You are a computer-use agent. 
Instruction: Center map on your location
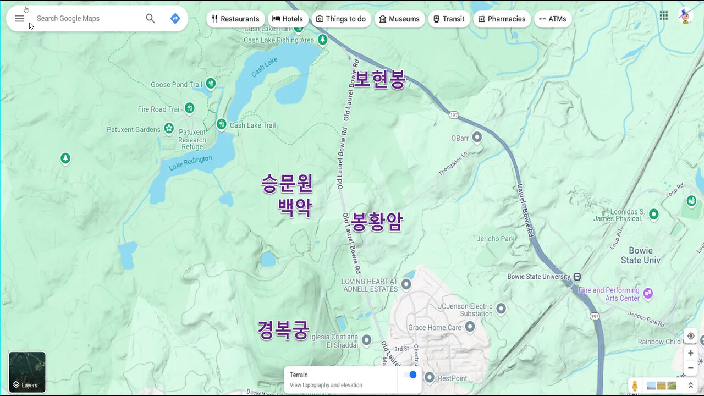pyautogui.click(x=691, y=336)
